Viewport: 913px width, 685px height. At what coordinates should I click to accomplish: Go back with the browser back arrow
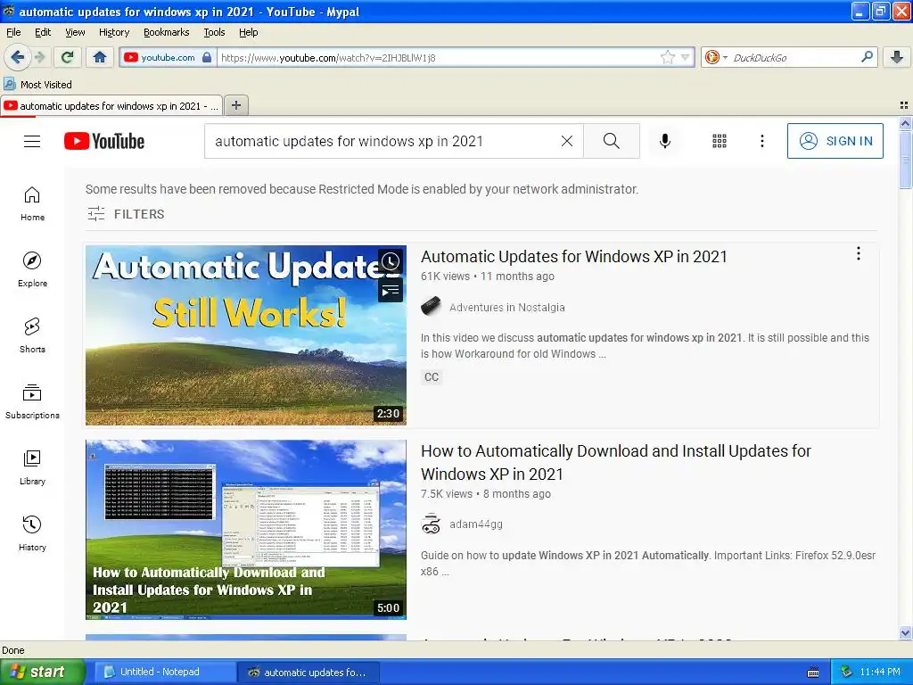tap(17, 57)
